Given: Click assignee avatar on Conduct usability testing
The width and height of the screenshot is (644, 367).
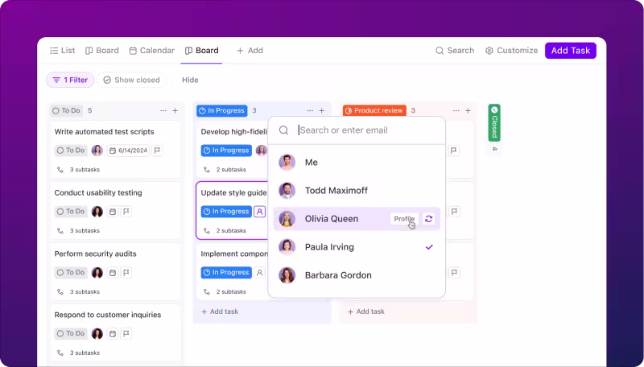Looking at the screenshot, I should pyautogui.click(x=97, y=212).
